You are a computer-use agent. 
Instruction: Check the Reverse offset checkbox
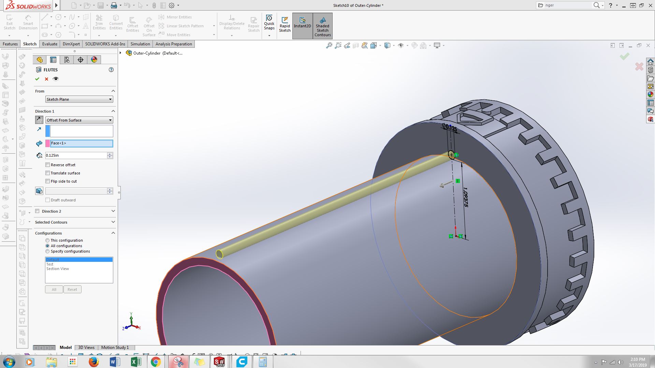click(x=48, y=165)
